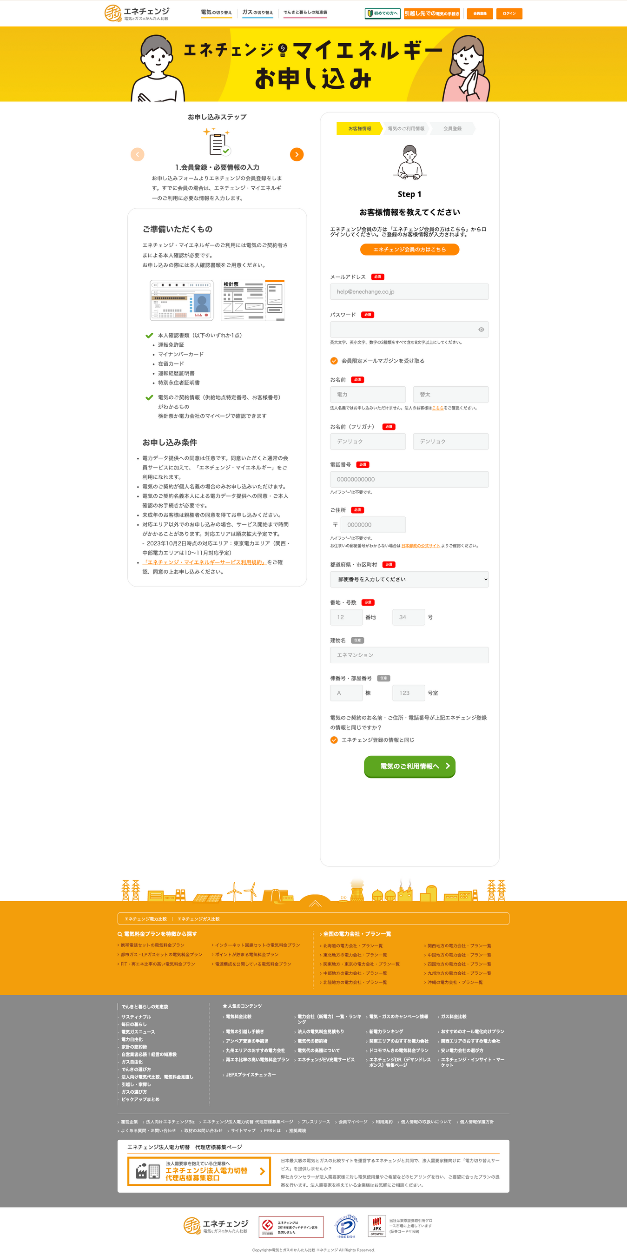
Task: Click the 会員登録 header button
Action: click(x=480, y=13)
